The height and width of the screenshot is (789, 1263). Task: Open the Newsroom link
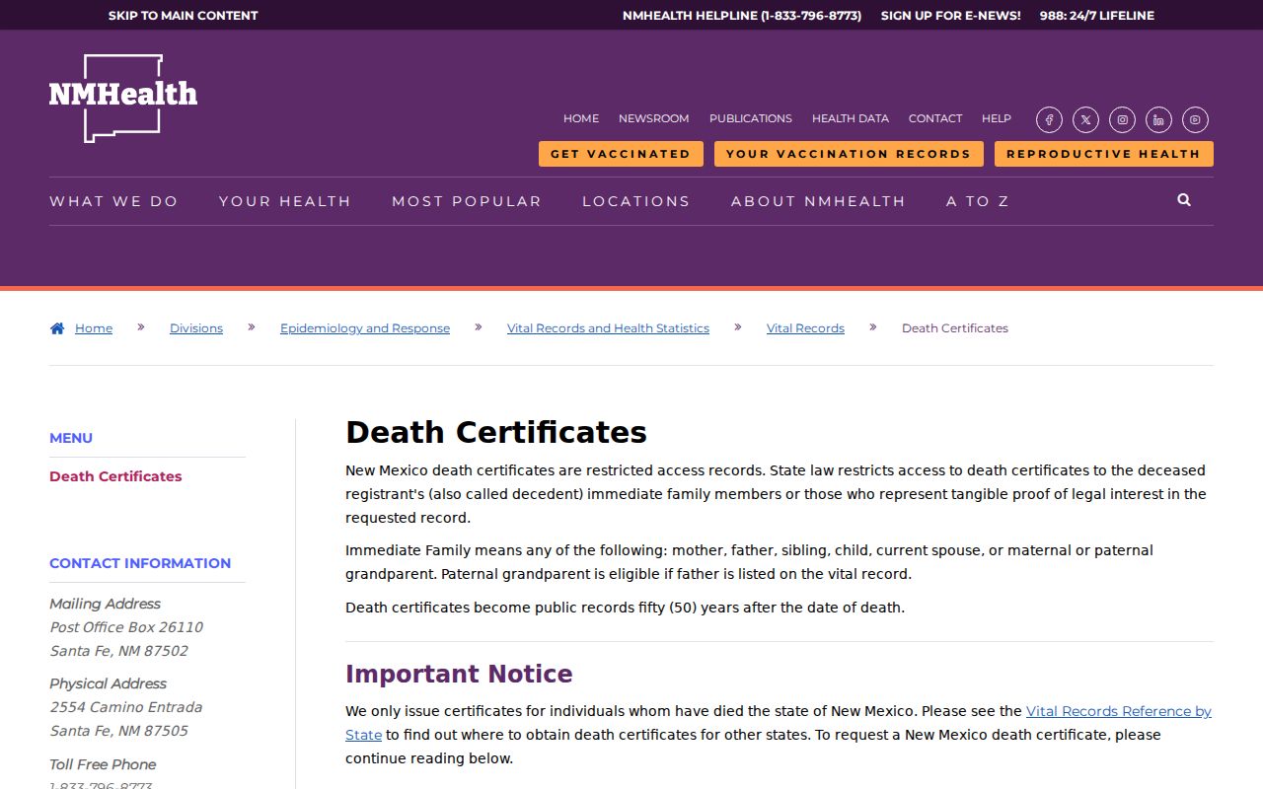point(654,118)
